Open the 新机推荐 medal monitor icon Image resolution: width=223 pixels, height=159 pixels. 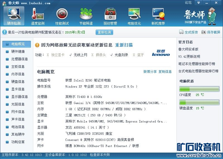(158, 16)
